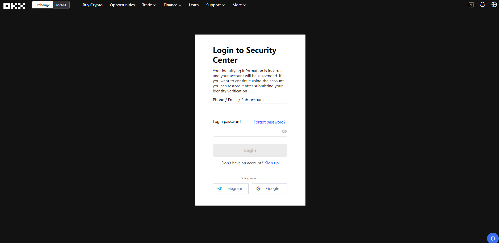Expand the Finance dropdown menu

172,5
